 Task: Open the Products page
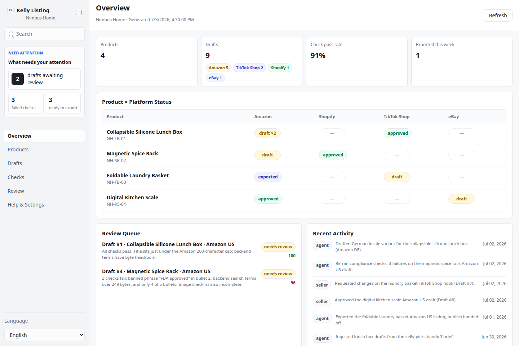click(44, 150)
